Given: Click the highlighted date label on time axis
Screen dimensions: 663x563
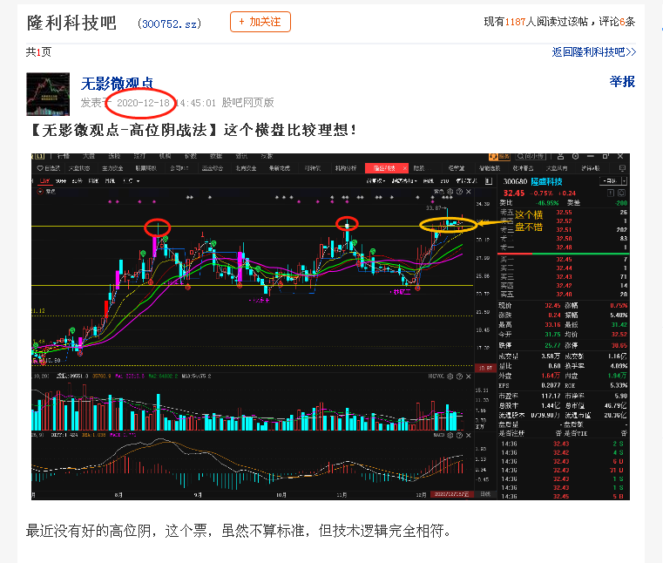Looking at the screenshot, I should point(451,494).
